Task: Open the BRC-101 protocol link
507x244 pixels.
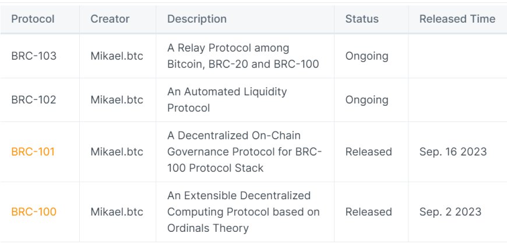Action: click(x=33, y=152)
